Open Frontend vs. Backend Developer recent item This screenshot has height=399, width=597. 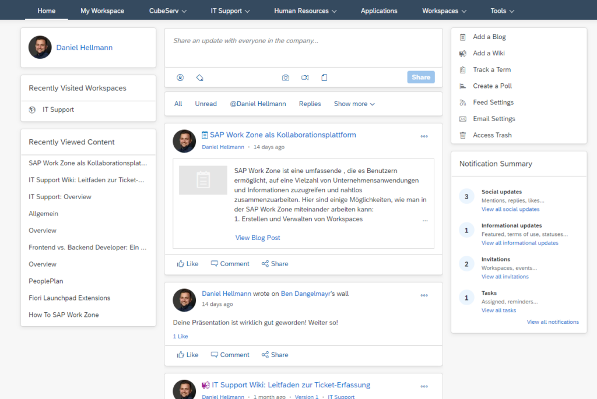click(x=88, y=247)
